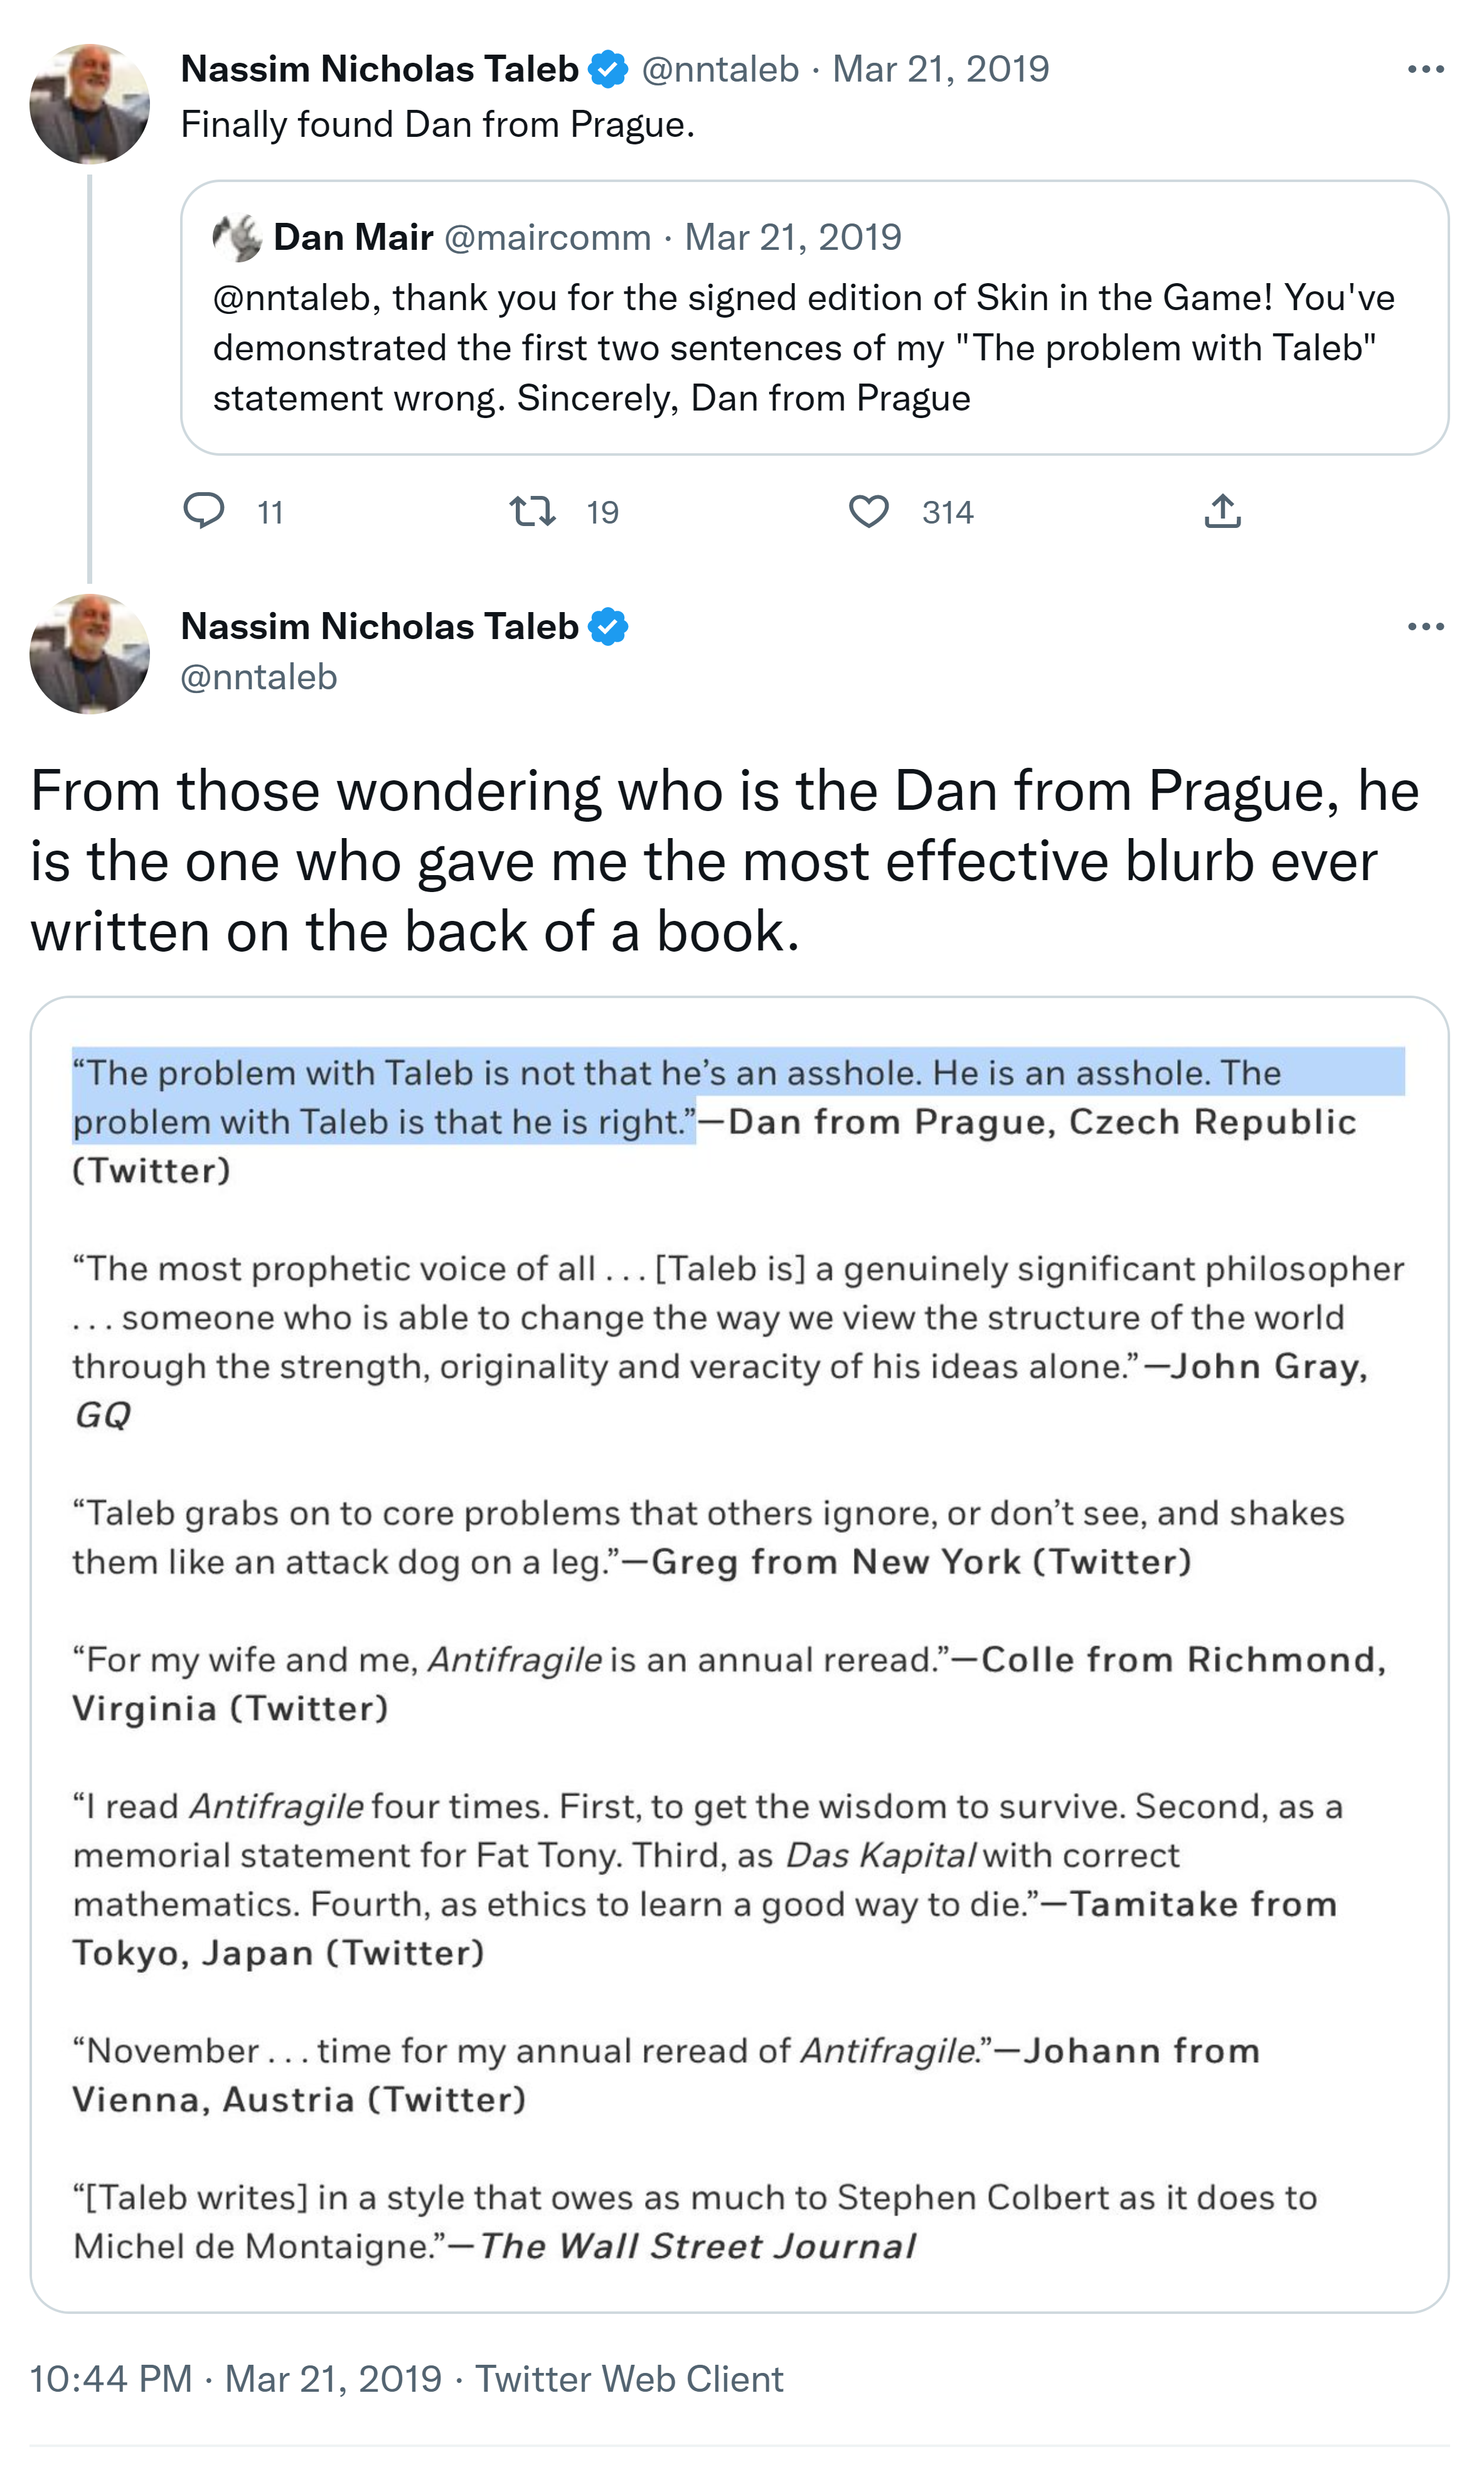Click the @nntaleb handle below the main name
The height and width of the screenshot is (2474, 1484).
coord(259,677)
